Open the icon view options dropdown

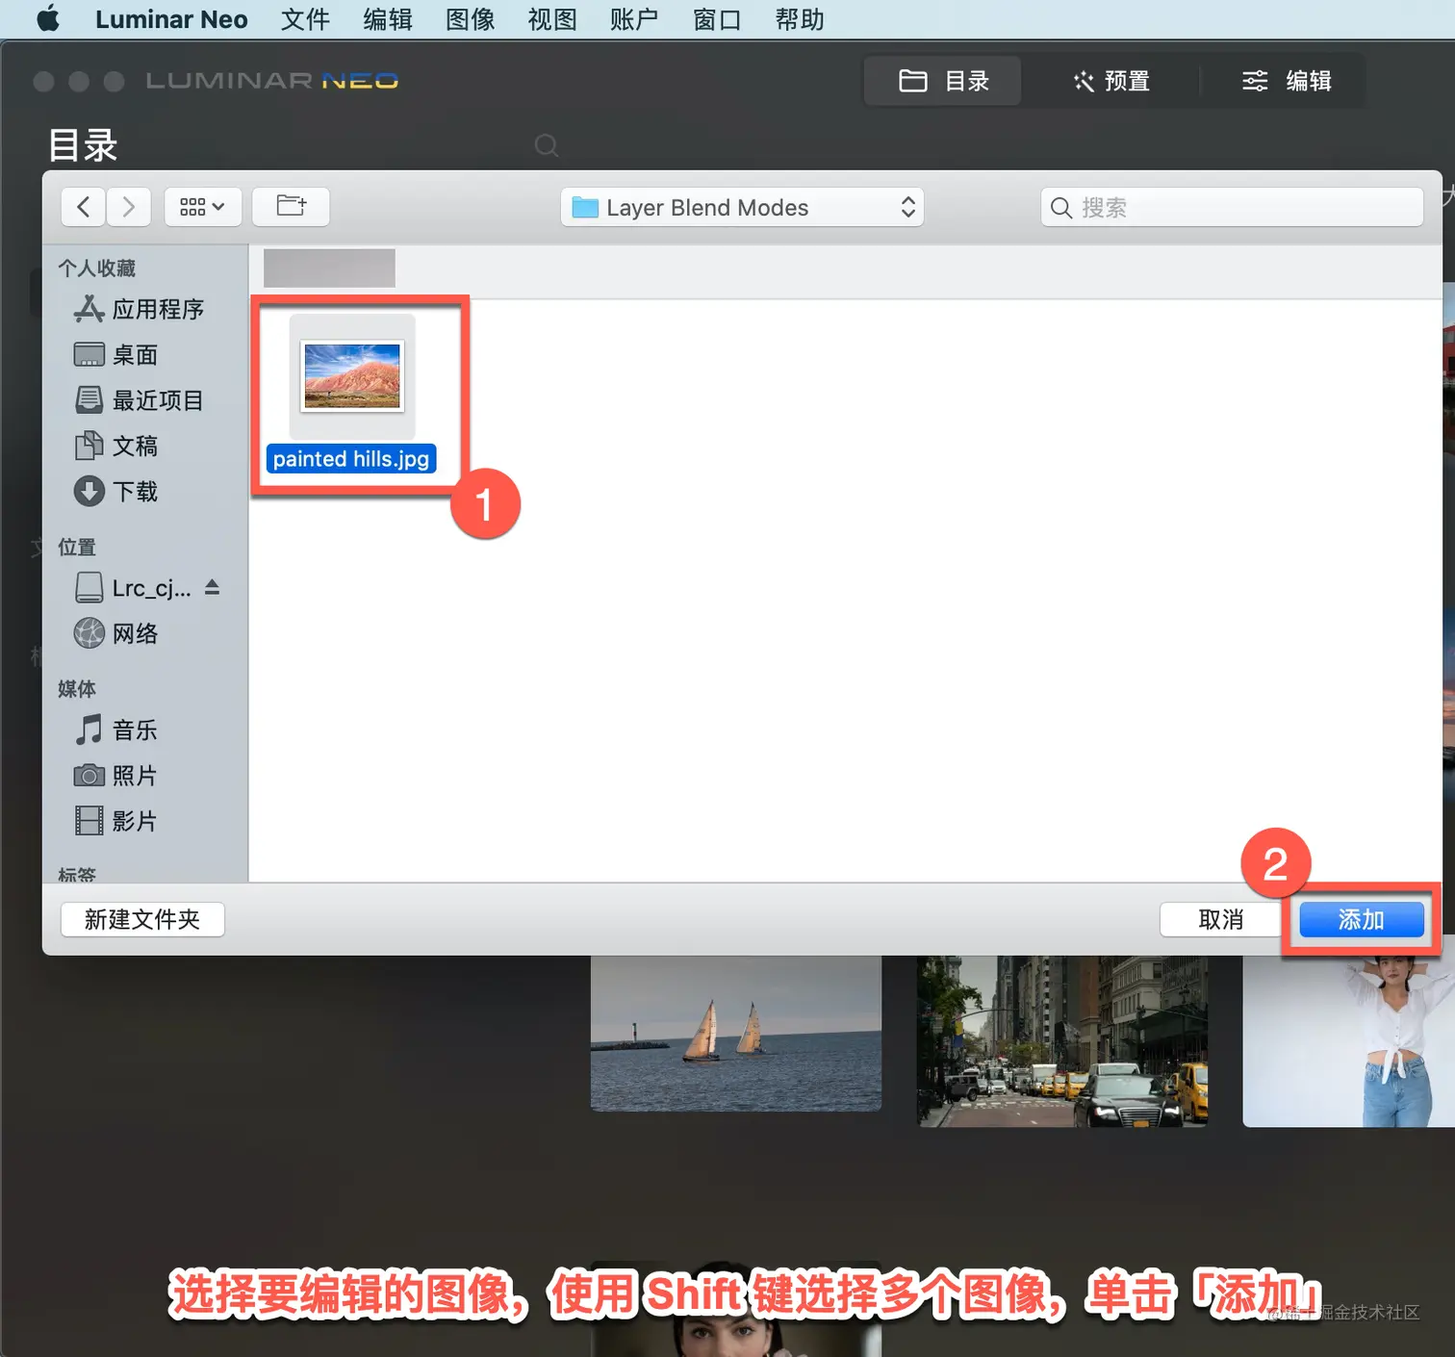coord(202,207)
